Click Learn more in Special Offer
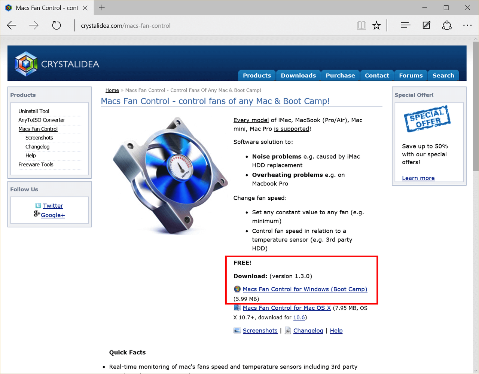479x374 pixels. tap(418, 178)
